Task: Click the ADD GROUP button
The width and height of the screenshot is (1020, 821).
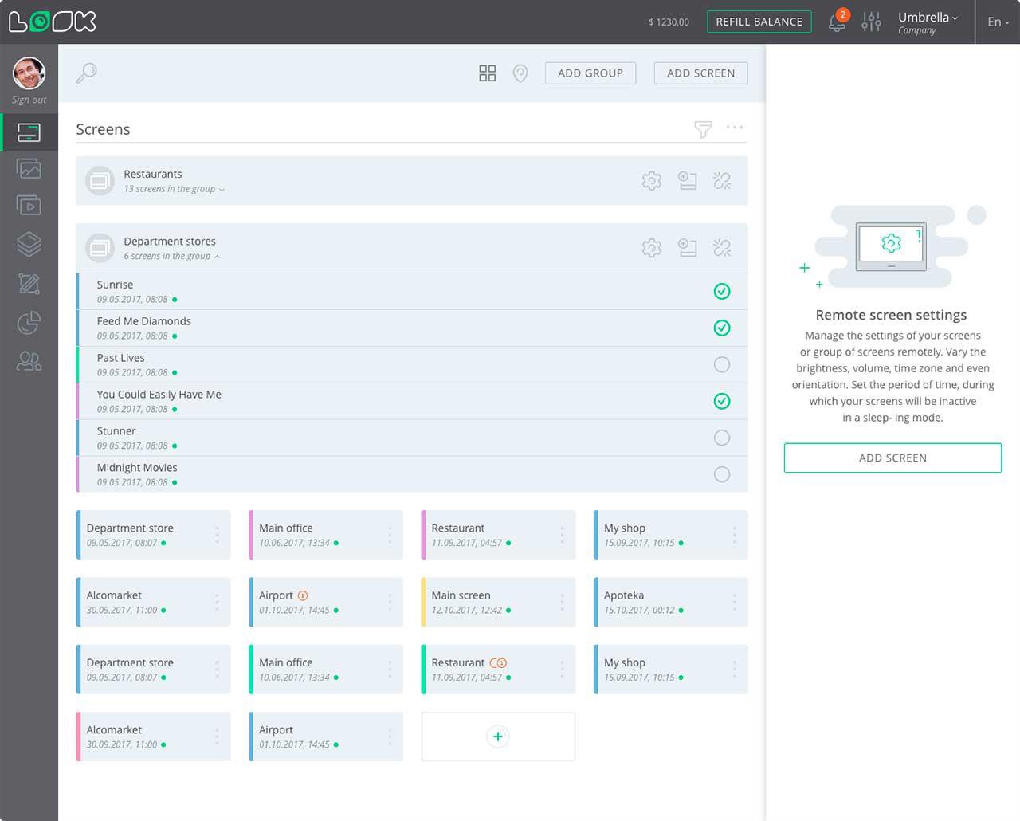Action: click(x=590, y=73)
